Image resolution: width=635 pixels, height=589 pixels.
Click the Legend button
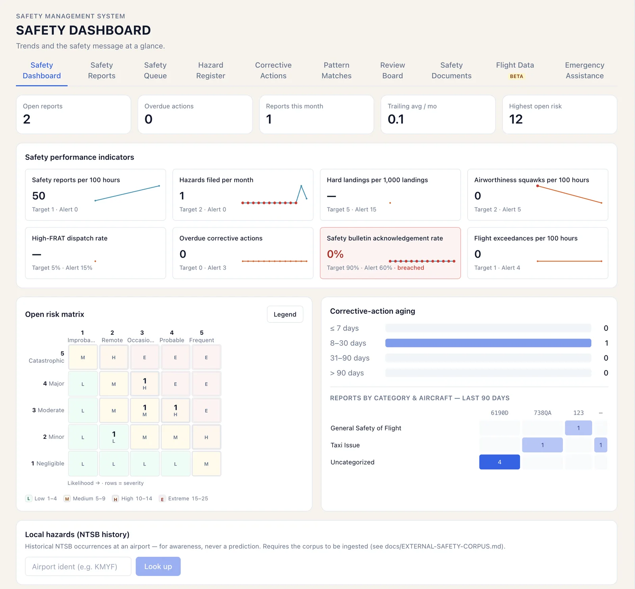(285, 314)
